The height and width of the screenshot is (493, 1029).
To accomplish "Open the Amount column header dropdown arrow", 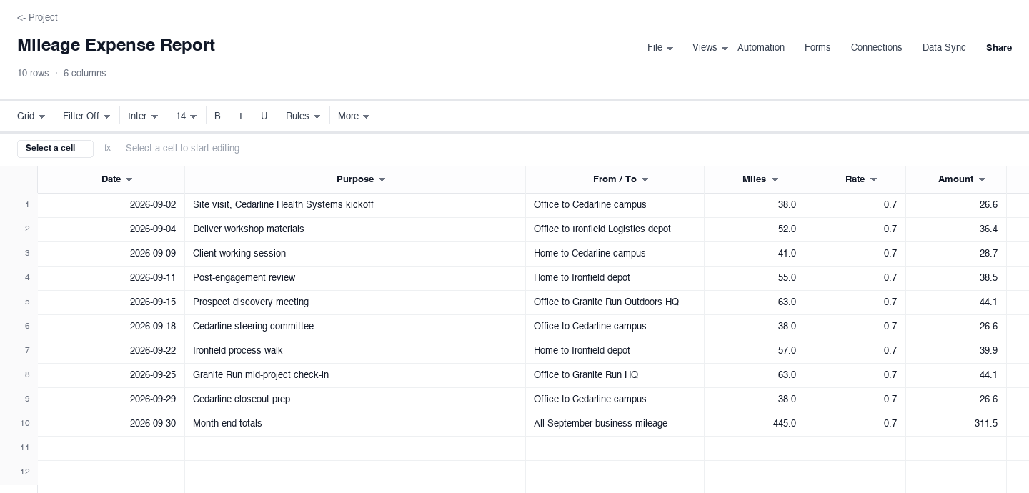I will tap(982, 180).
